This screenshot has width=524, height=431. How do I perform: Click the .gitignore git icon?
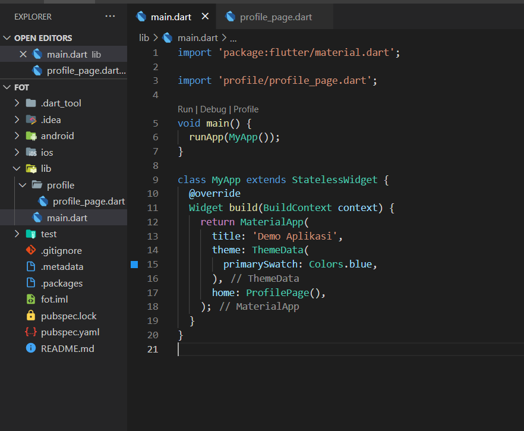(31, 250)
